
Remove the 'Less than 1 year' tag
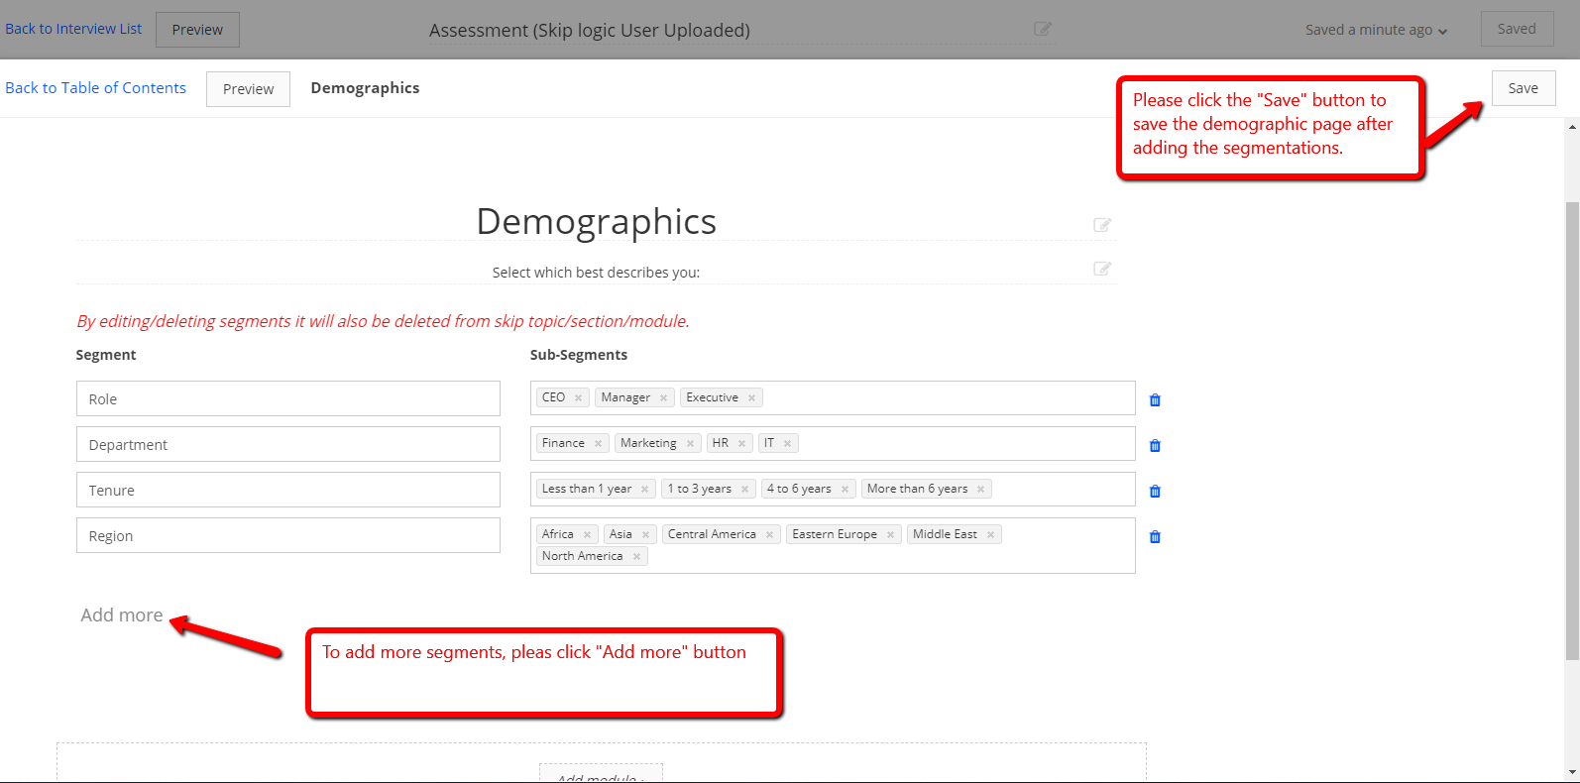click(644, 490)
